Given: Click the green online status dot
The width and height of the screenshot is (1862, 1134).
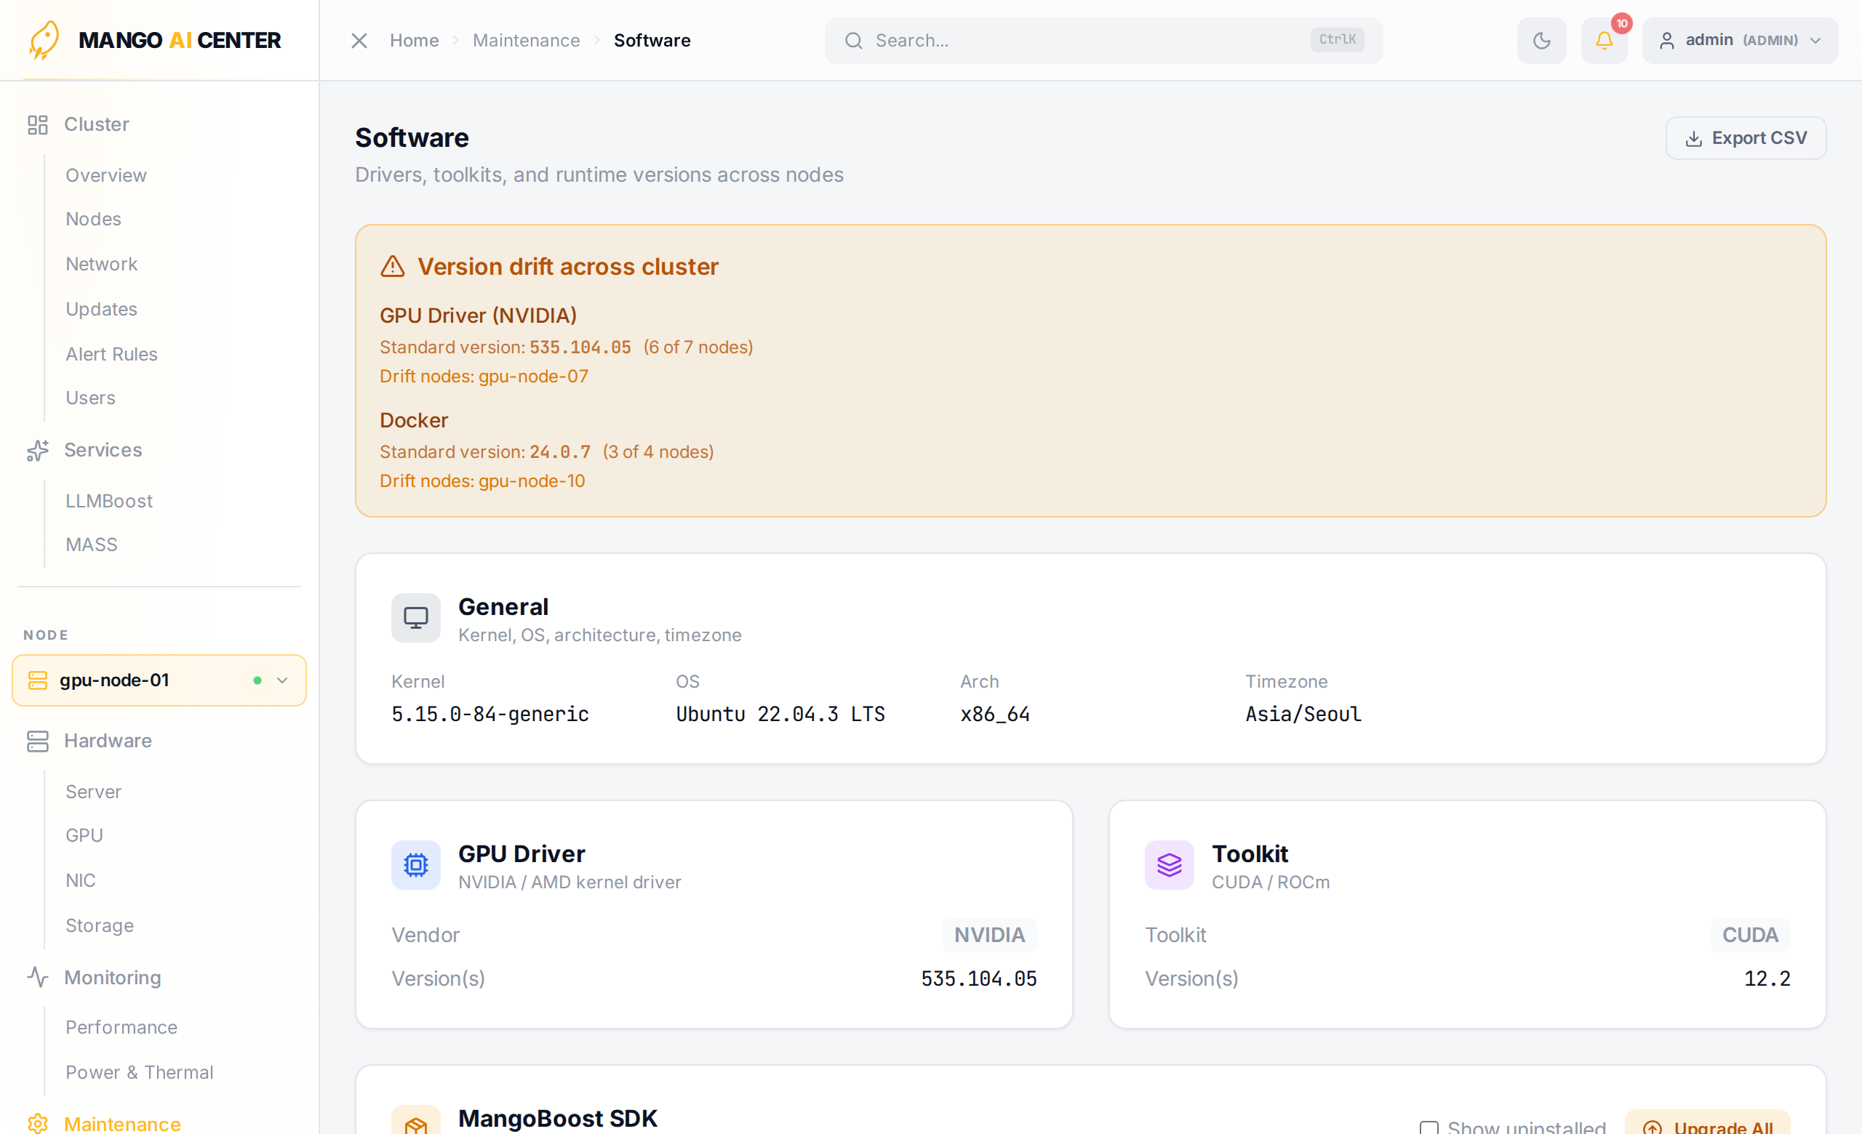Looking at the screenshot, I should coord(257,680).
